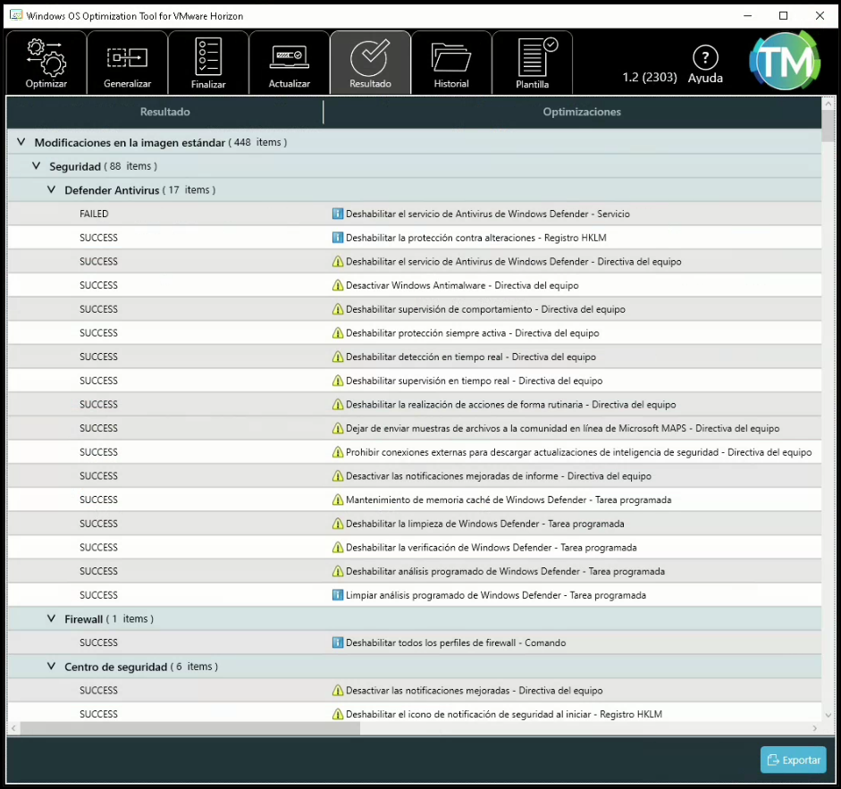
Task: Collapse the Seguridad group
Action: click(x=37, y=166)
